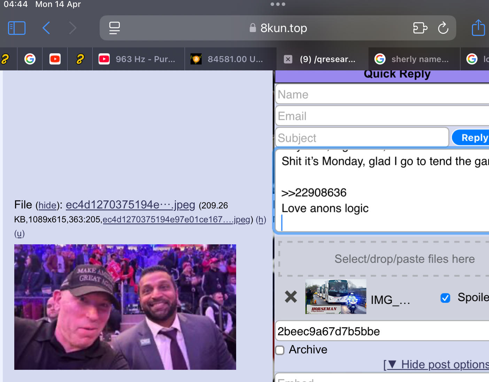Screen dimensions: 489x382
Task: Tap the date Mon 14 Apr
Action: [x=58, y=4]
